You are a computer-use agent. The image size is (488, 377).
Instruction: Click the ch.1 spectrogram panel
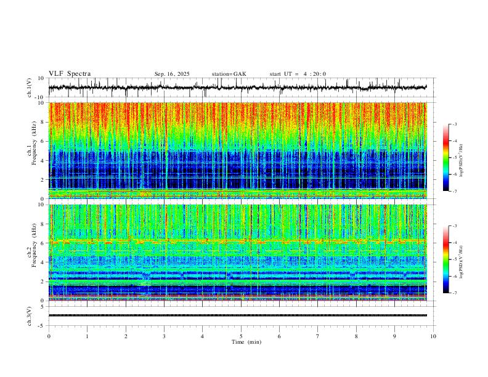(x=237, y=150)
